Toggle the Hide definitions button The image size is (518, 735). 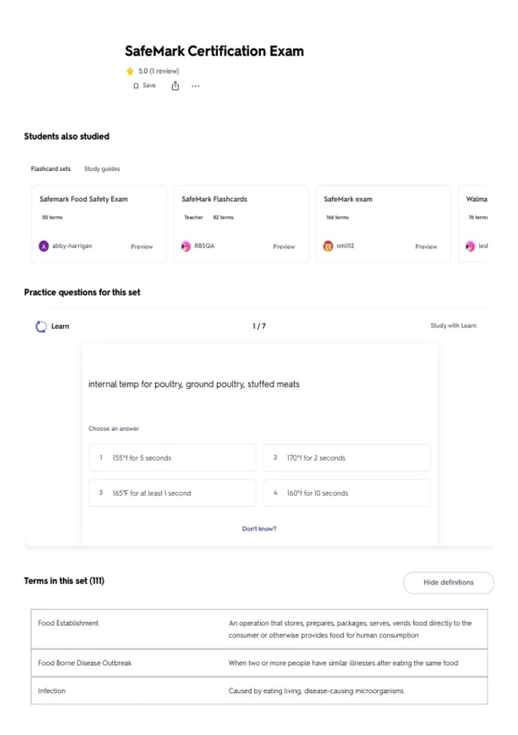(449, 582)
